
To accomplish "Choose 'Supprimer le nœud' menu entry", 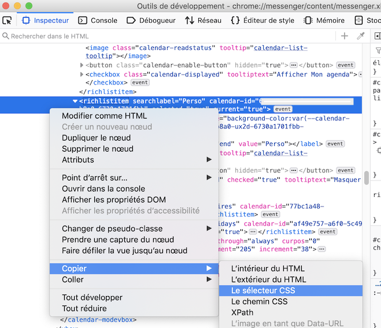I will click(x=97, y=149).
